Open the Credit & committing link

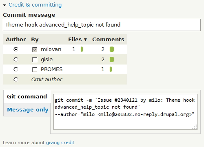35,5
